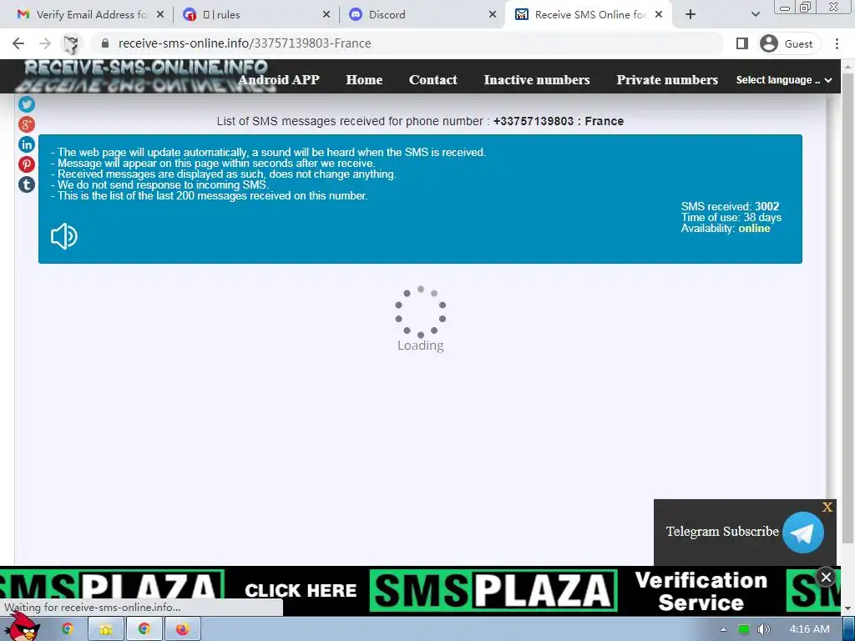The image size is (855, 641).
Task: Open the Telegram Subscribe round icon
Action: 802,532
